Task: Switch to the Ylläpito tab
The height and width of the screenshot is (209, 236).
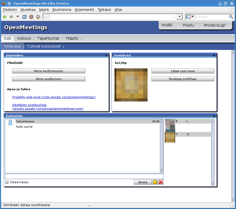Action: [x=72, y=38]
